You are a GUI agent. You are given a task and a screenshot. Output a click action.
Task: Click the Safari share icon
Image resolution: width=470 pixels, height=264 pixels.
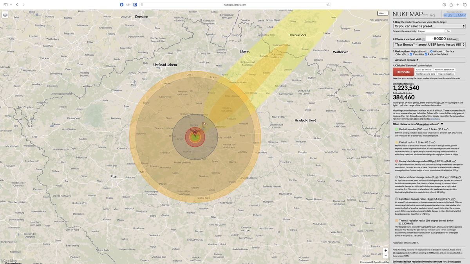[x=451, y=5]
